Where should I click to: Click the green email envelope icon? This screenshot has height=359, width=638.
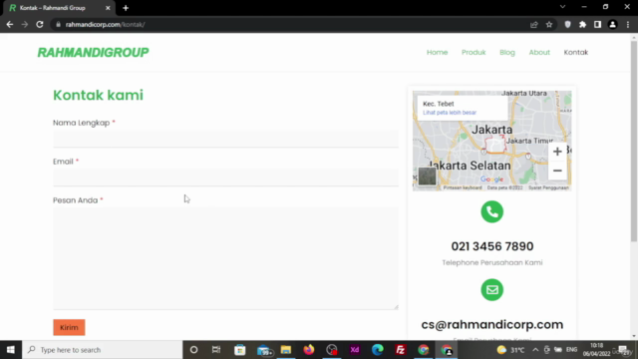(491, 290)
